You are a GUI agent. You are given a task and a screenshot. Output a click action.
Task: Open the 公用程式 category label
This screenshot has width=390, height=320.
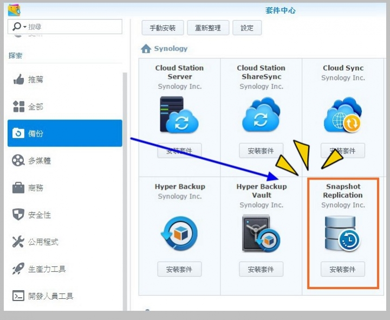click(x=43, y=242)
